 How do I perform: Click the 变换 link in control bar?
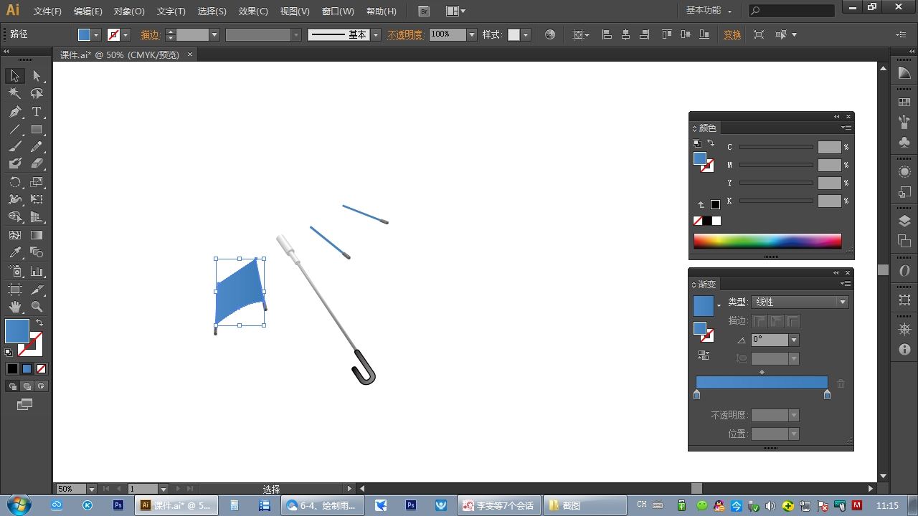[x=732, y=34]
